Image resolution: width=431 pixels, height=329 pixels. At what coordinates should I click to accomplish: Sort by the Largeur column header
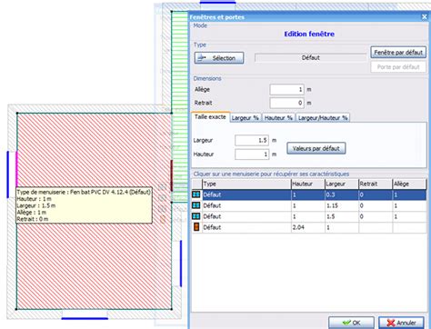coord(342,184)
